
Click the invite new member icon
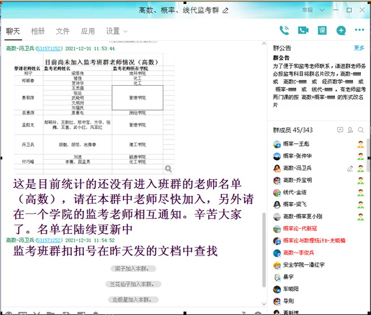click(351, 130)
